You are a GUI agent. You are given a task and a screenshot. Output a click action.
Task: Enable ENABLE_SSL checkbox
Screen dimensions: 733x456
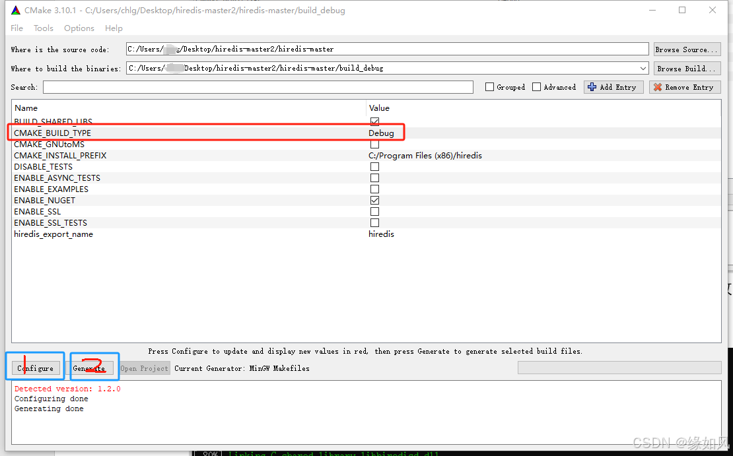374,212
